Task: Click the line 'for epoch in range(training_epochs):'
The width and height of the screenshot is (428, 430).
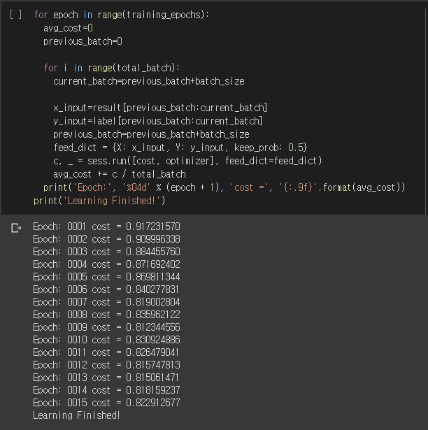Action: tap(122, 15)
